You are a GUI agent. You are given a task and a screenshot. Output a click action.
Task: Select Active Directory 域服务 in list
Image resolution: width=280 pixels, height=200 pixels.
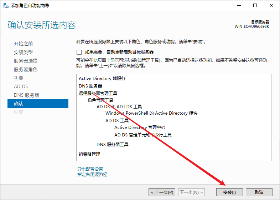click(x=102, y=79)
